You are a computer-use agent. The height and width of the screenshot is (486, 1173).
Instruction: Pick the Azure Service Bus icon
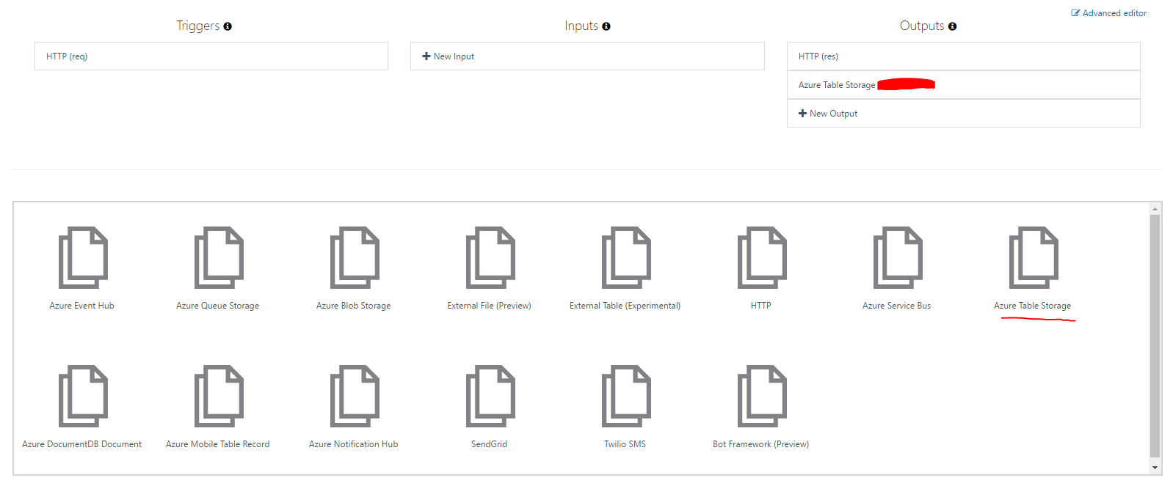898,257
